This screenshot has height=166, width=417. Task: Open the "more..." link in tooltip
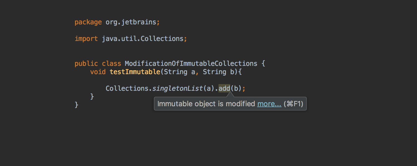tap(269, 104)
